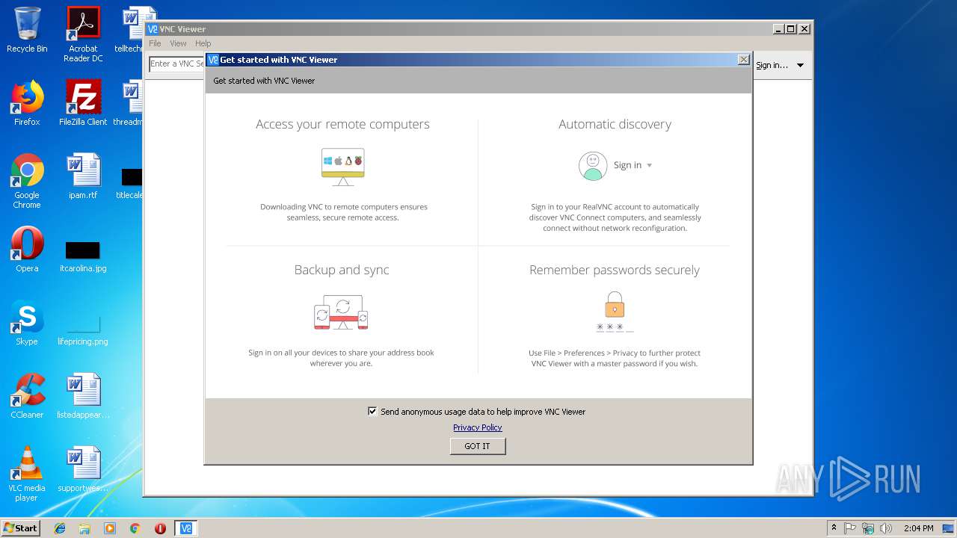Open the Privacy Policy link

[x=477, y=427]
